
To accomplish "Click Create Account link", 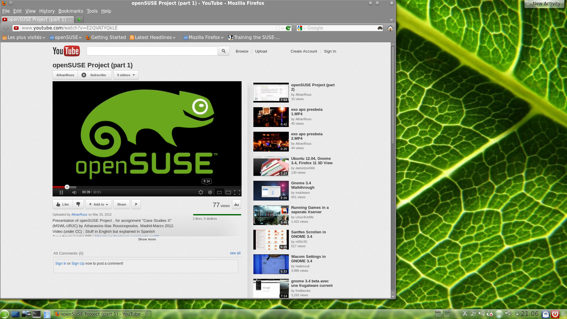I will (x=304, y=51).
